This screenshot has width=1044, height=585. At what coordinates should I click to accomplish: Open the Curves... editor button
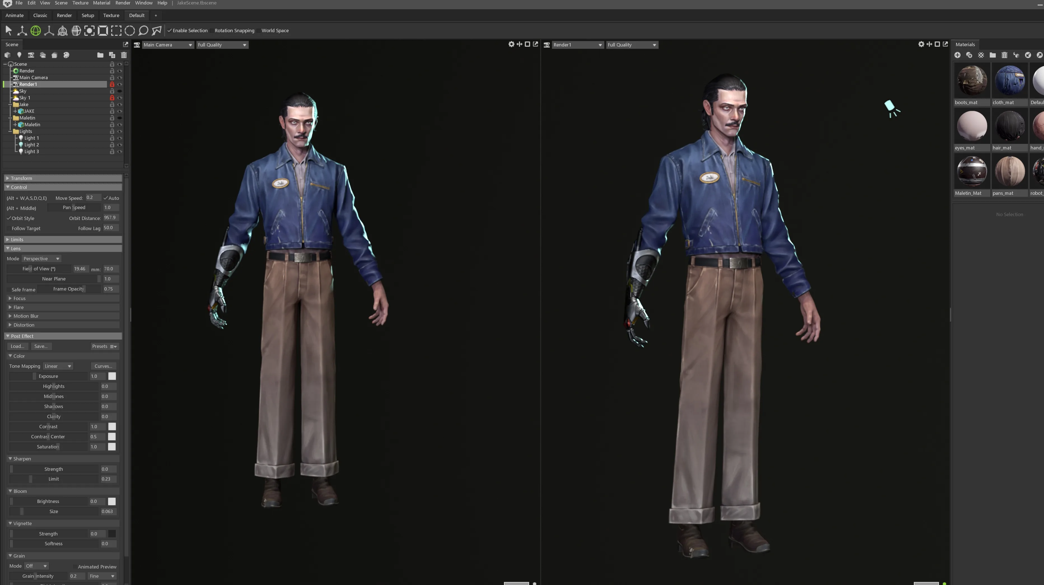pyautogui.click(x=103, y=366)
